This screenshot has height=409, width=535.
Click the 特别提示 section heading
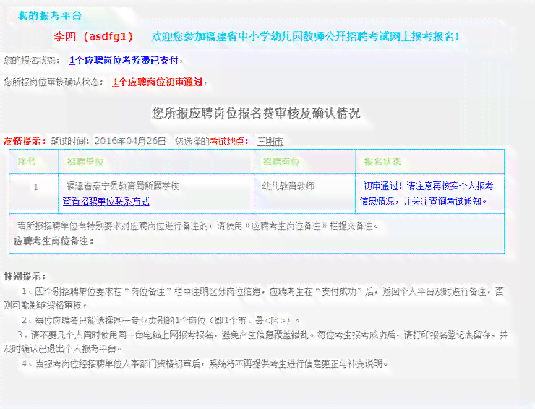25,276
